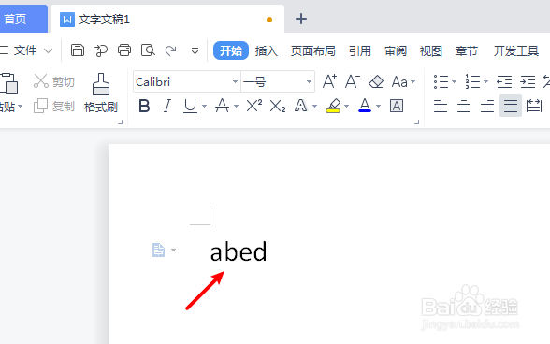This screenshot has height=344, width=550.
Task: Toggle Strikethrough formatting
Action: (x=222, y=106)
